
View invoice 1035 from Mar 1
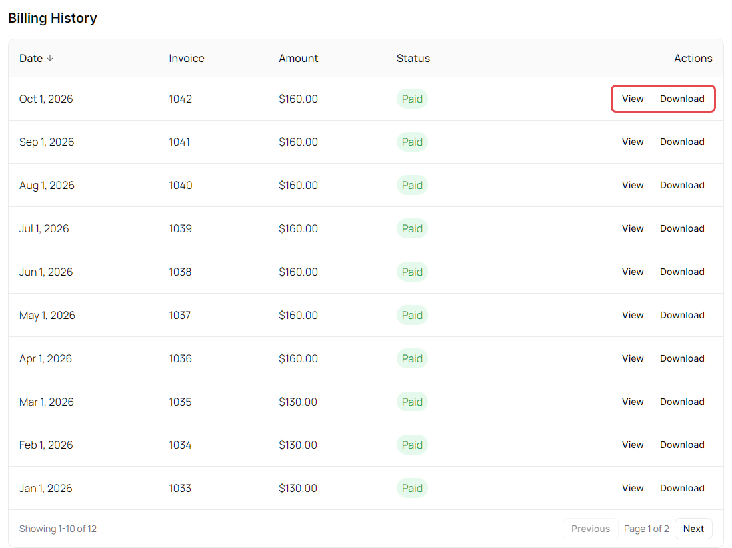[633, 402]
